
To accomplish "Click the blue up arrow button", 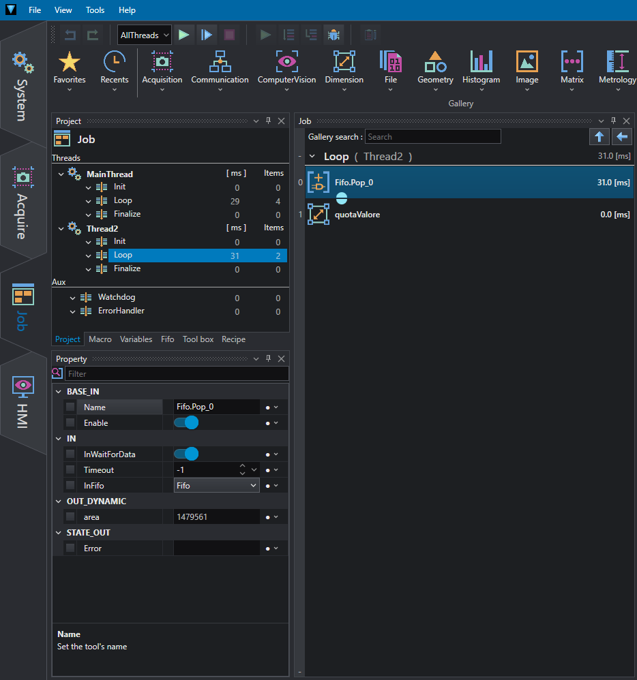I will (x=599, y=137).
